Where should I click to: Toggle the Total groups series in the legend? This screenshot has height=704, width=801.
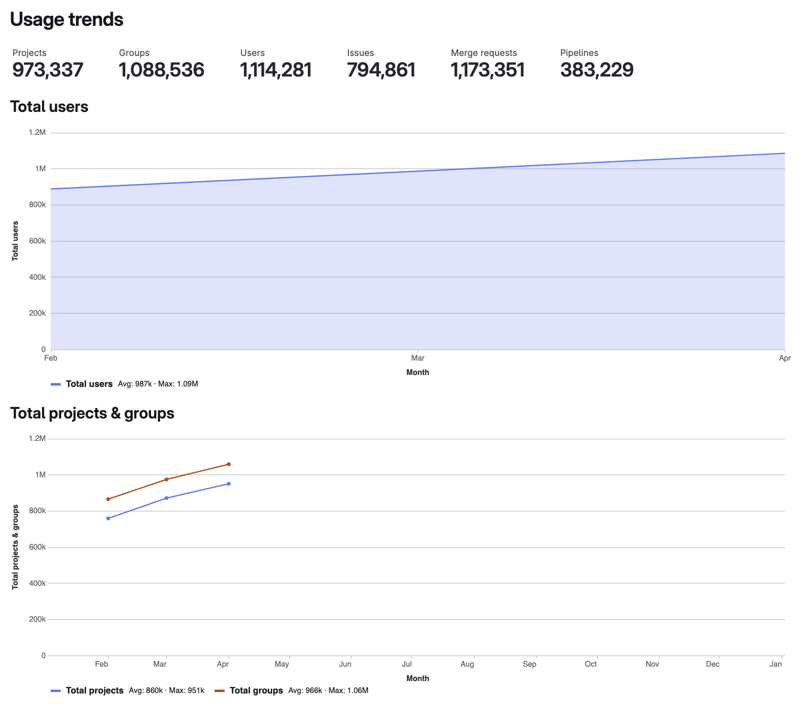256,691
